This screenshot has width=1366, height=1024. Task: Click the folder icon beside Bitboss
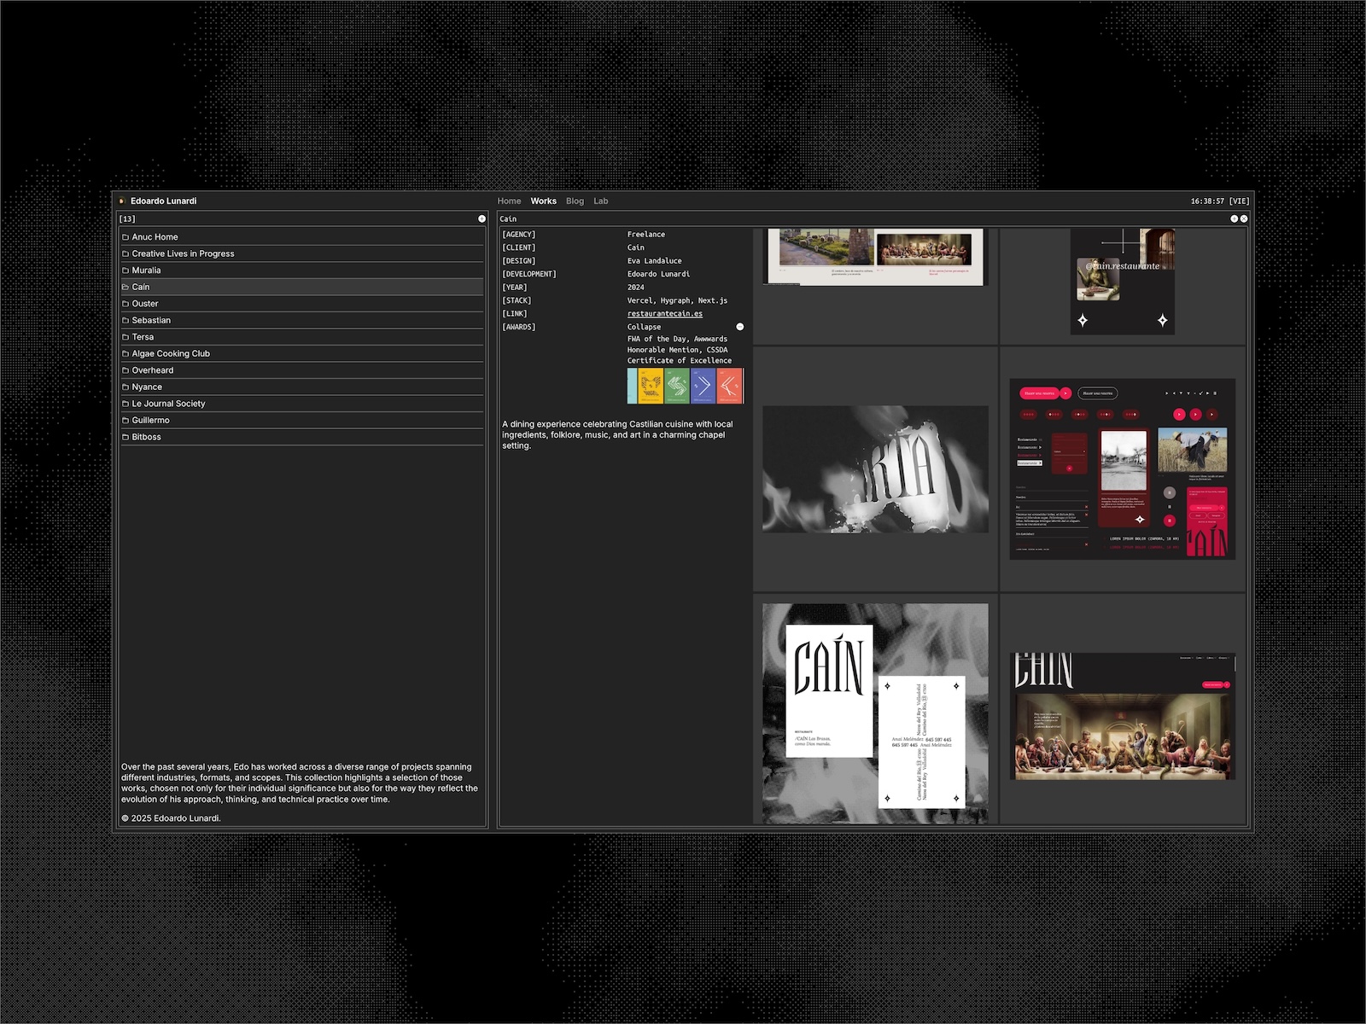(x=126, y=437)
